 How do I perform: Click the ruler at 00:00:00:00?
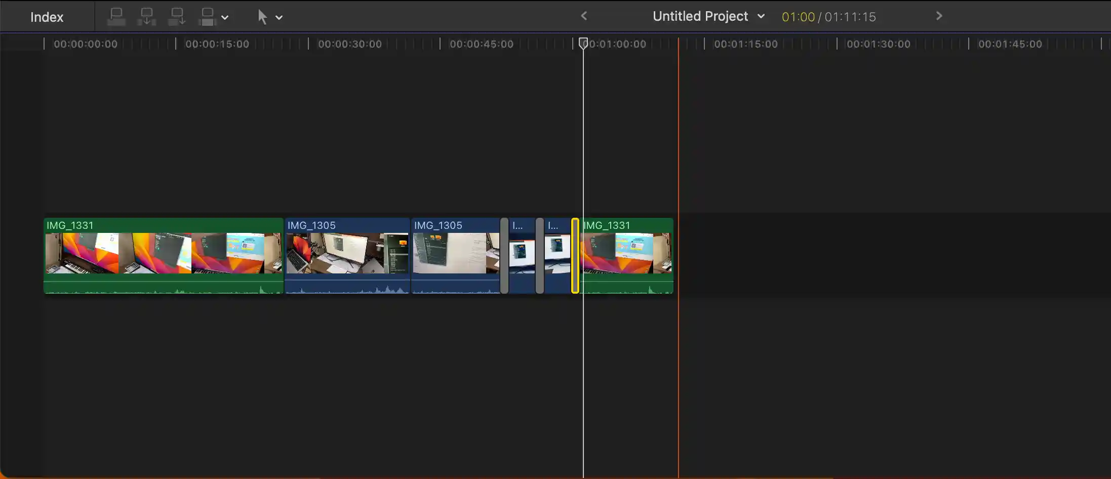tap(86, 44)
